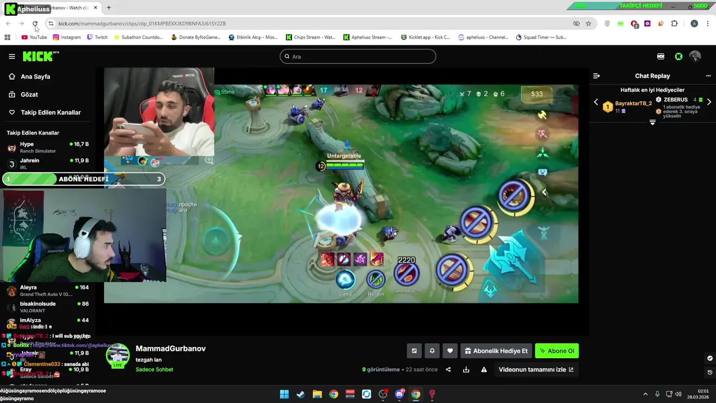Open Chrome apps grid in bookmarks bar
Viewport: 716px width, 403px height.
point(7,38)
